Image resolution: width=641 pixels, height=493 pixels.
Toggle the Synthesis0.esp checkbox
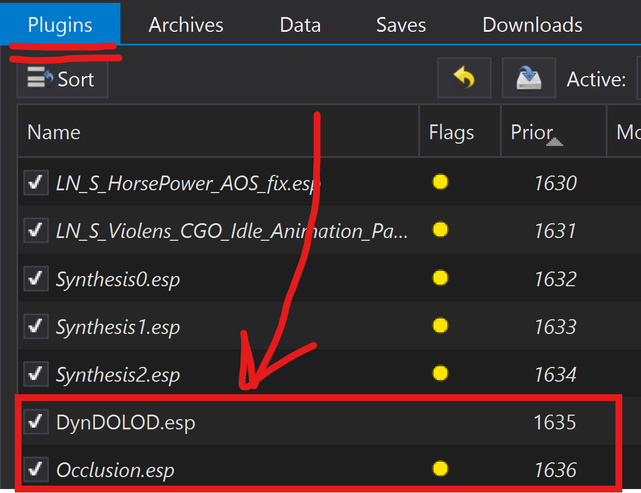[x=36, y=279]
